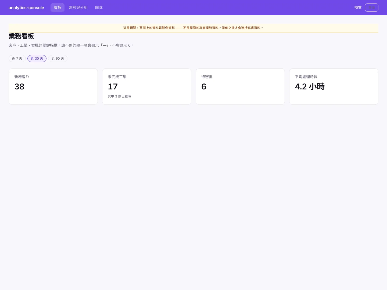The image size is (387, 290).
Task: Click the 待審批 value 6
Action: (x=204, y=86)
